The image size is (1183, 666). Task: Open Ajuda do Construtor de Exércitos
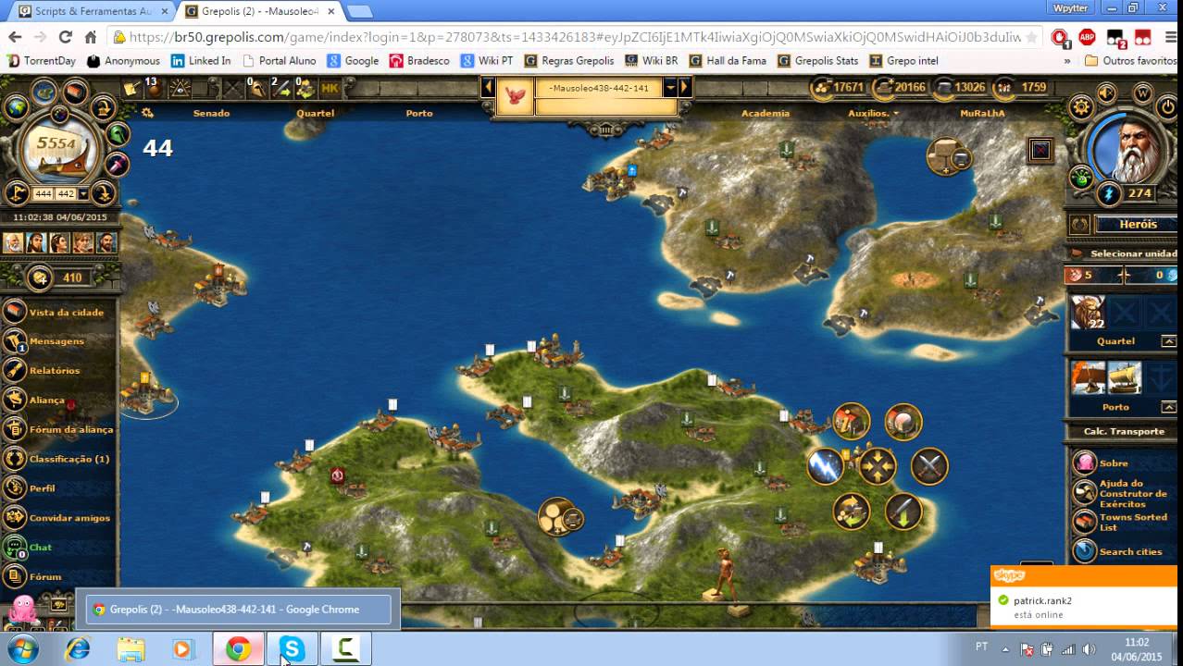(1133, 493)
